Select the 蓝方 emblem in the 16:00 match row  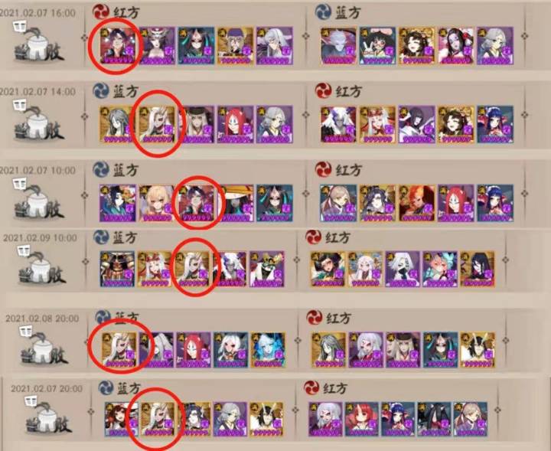coord(323,12)
